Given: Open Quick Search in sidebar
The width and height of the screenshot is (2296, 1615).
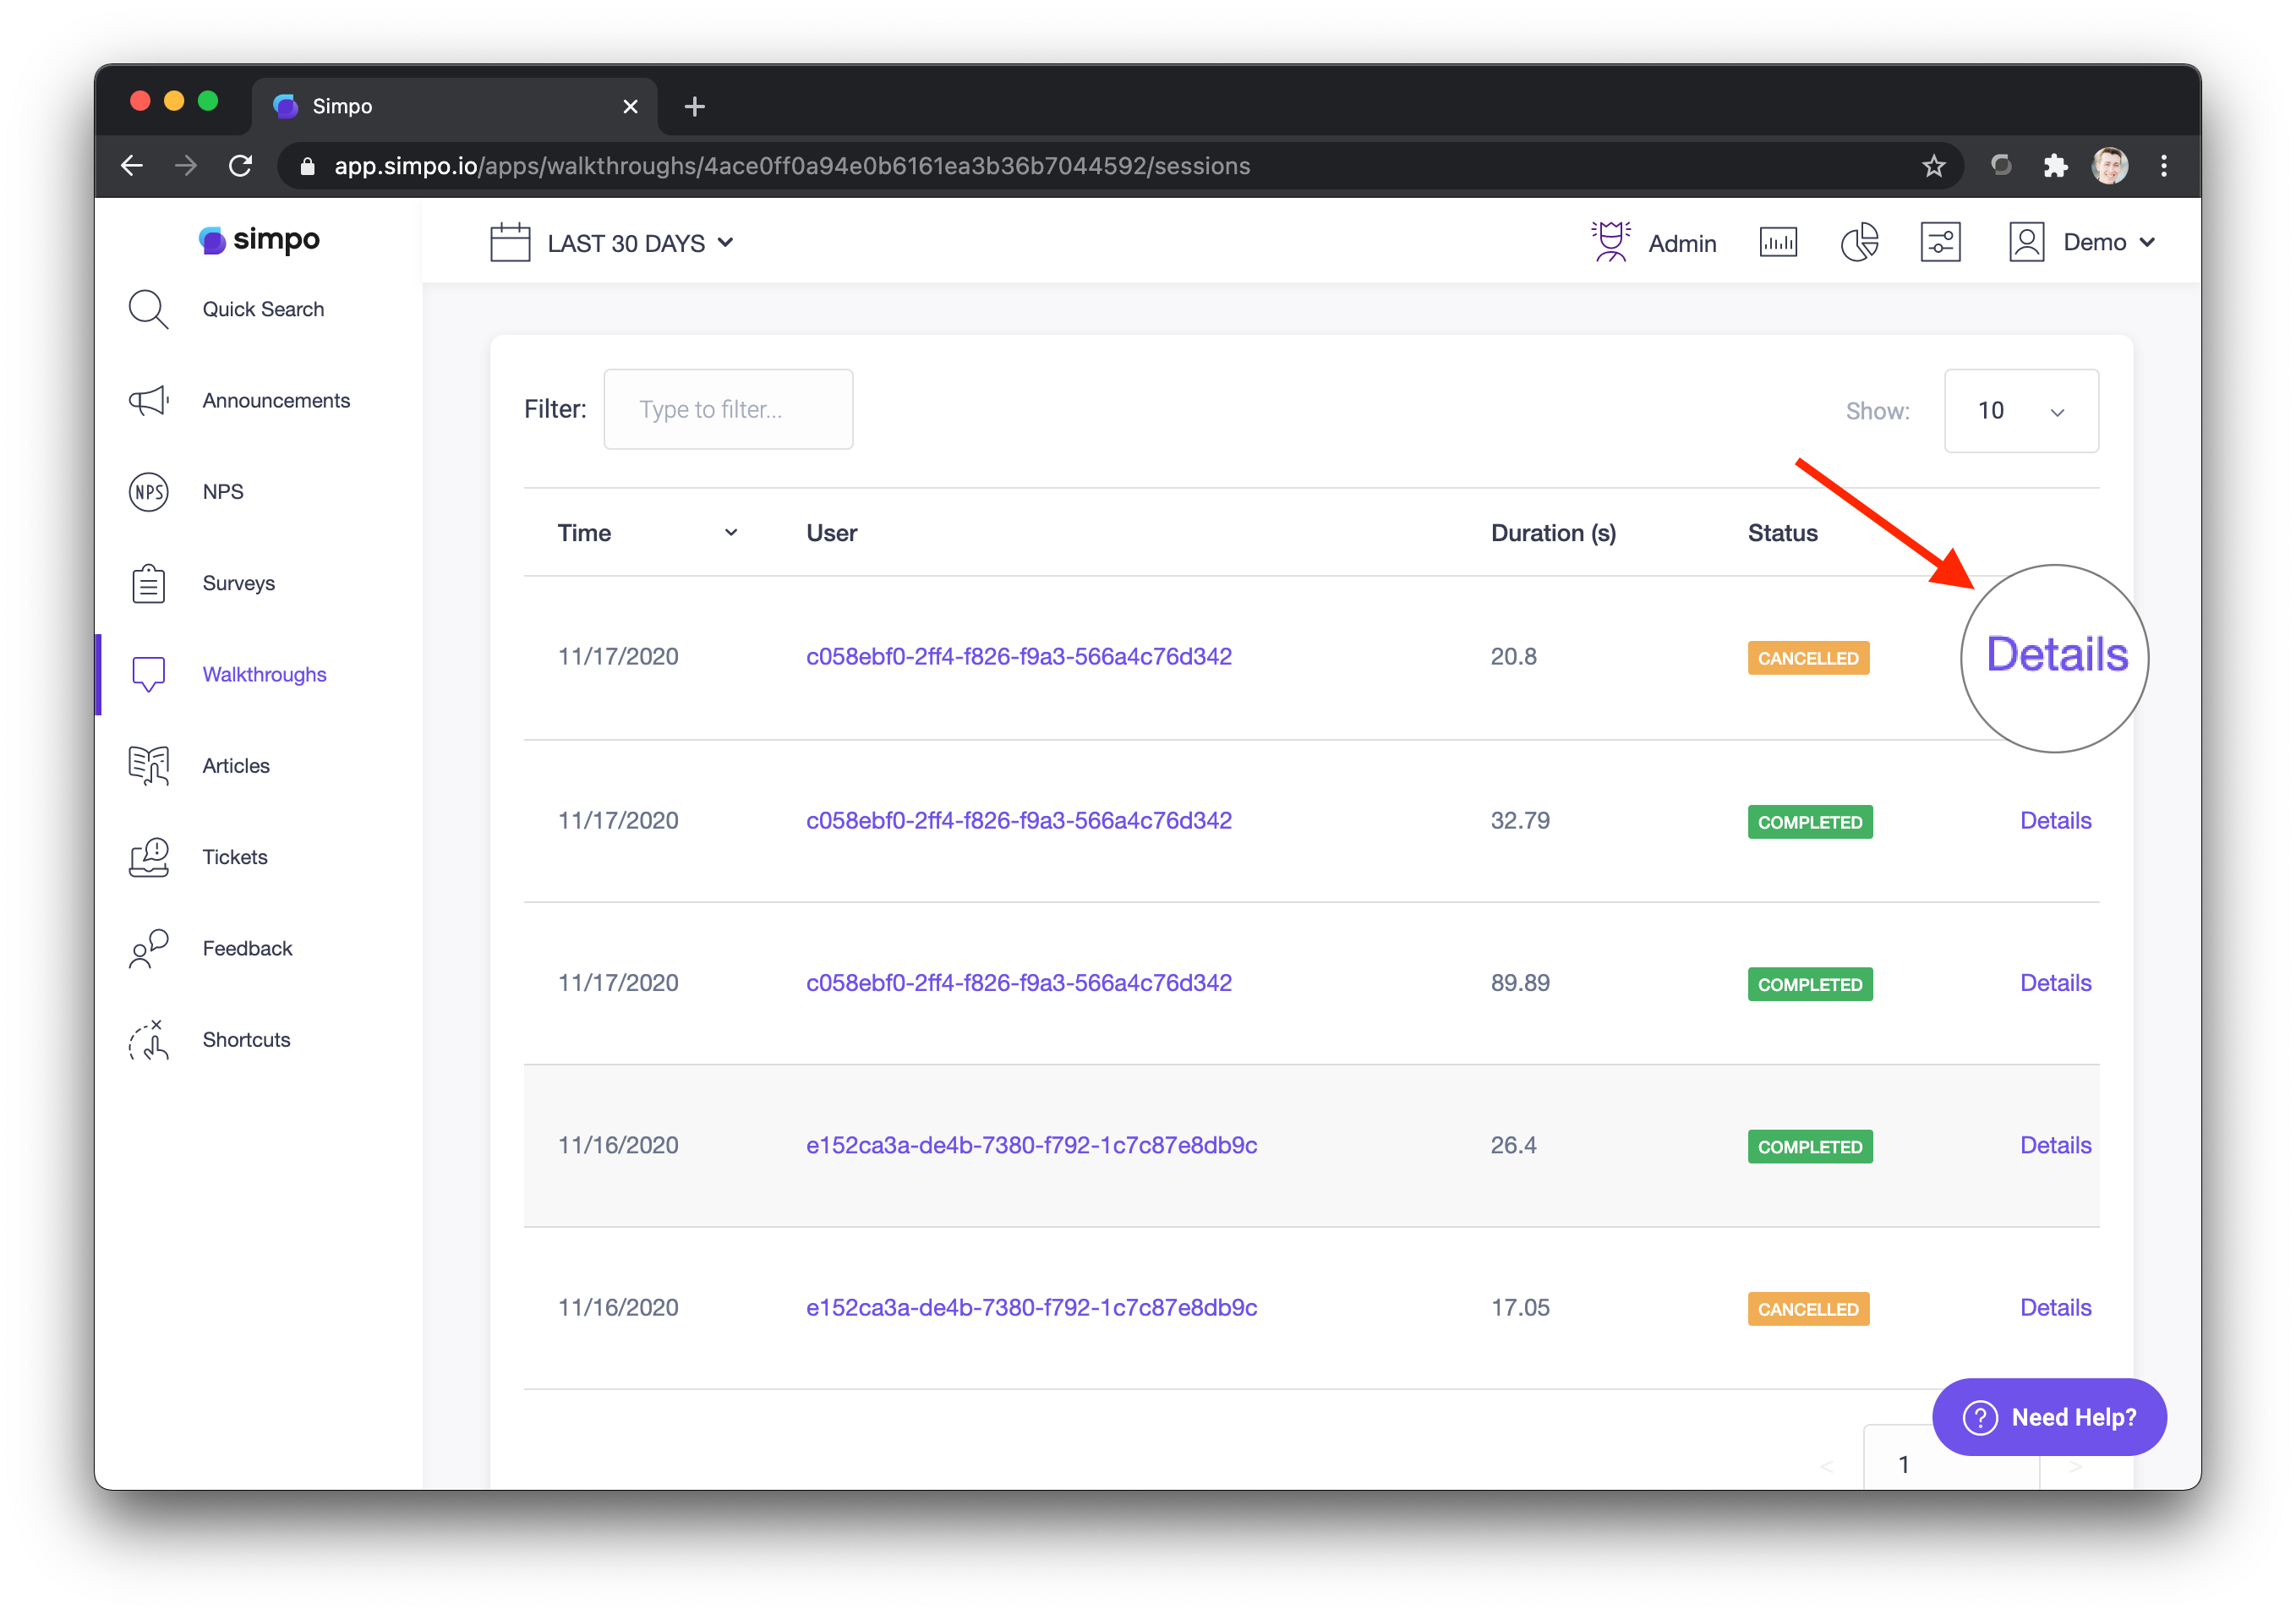Looking at the screenshot, I should point(263,309).
